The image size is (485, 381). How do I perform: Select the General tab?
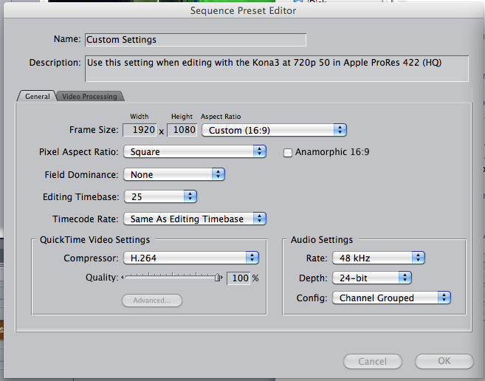pyautogui.click(x=37, y=96)
